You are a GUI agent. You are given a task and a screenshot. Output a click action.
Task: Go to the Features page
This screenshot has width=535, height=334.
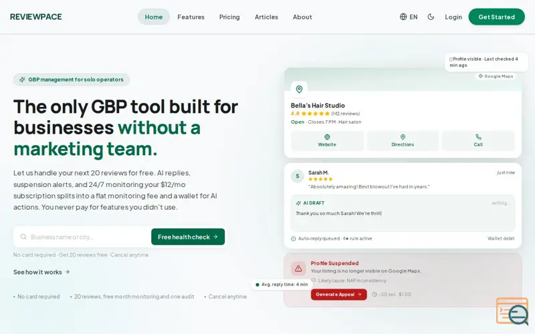click(191, 17)
